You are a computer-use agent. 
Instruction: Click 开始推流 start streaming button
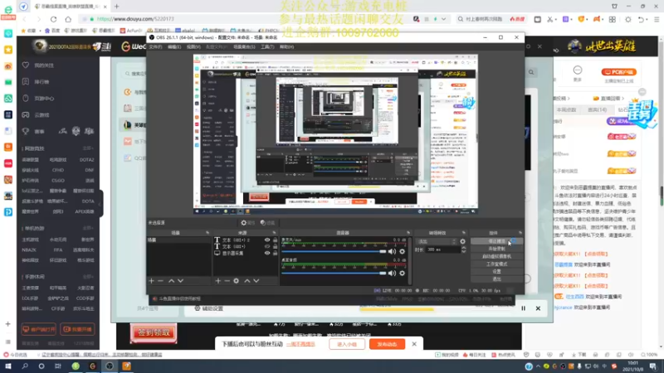496,241
